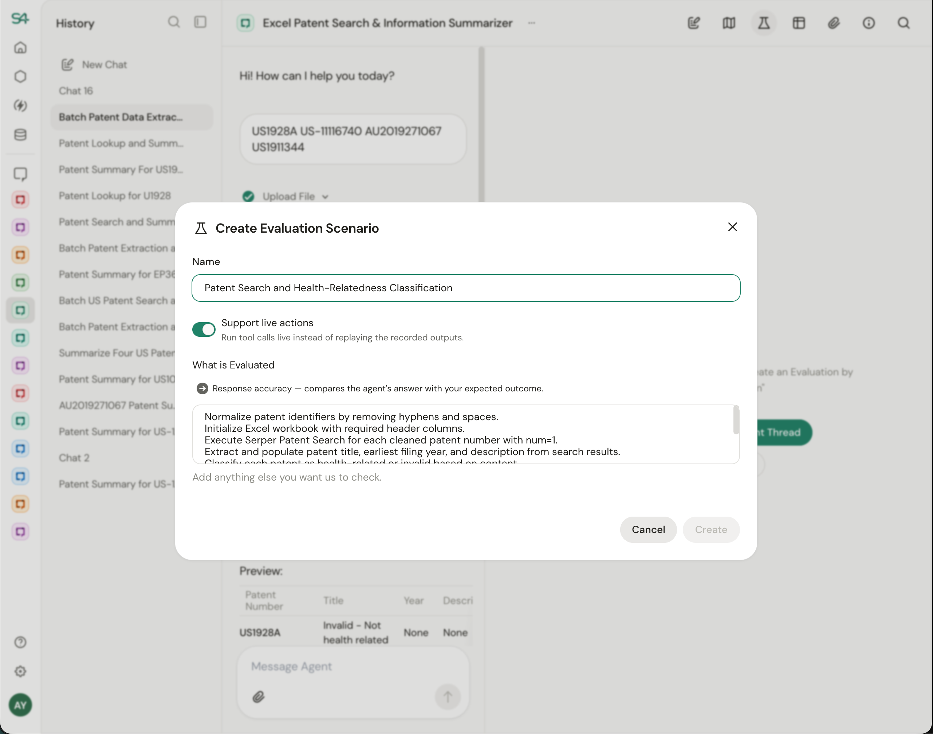933x734 pixels.
Task: Click the scenario Name input field
Action: pyautogui.click(x=465, y=288)
